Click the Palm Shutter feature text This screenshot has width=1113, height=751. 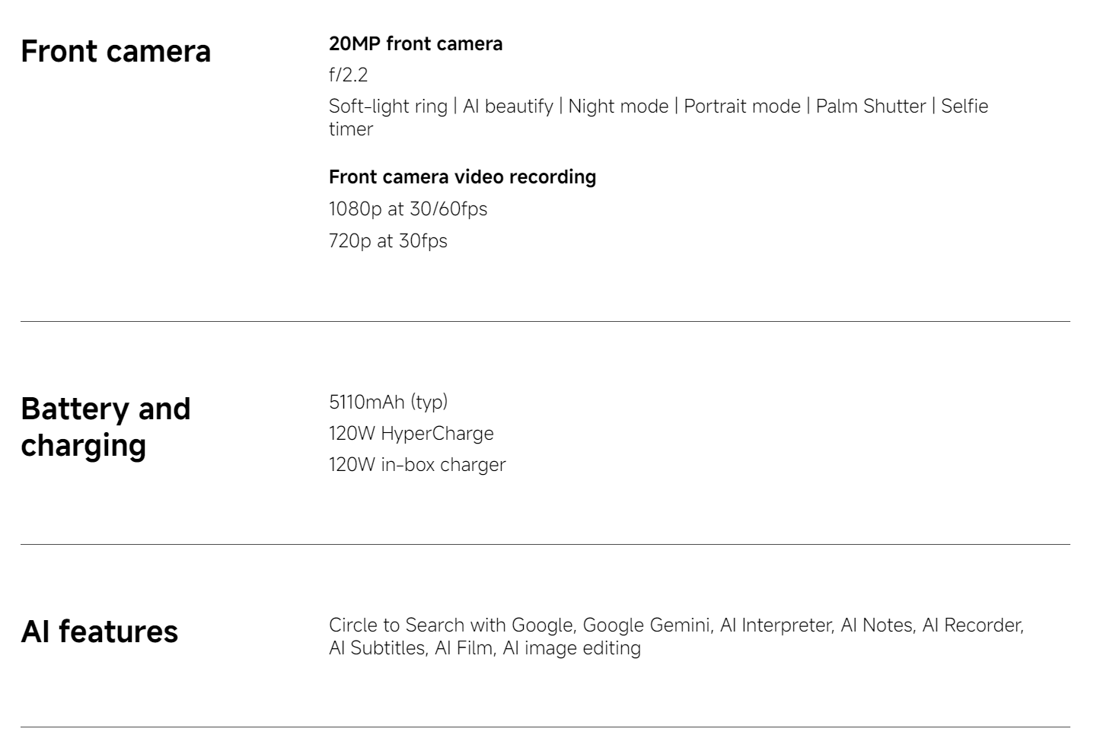point(870,106)
